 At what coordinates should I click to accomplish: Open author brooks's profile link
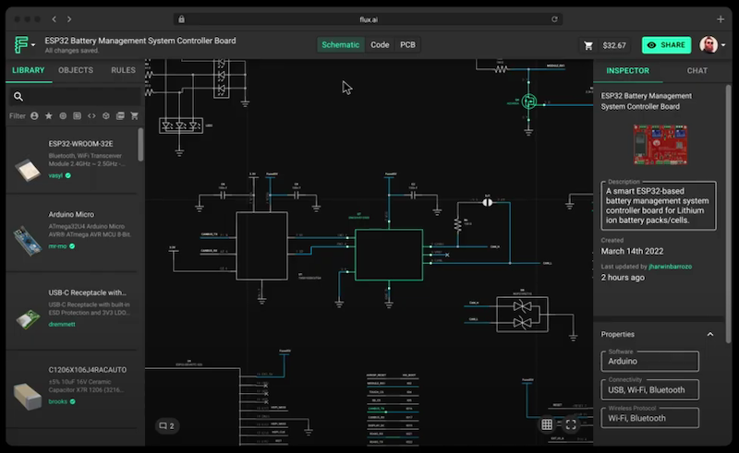[57, 401]
